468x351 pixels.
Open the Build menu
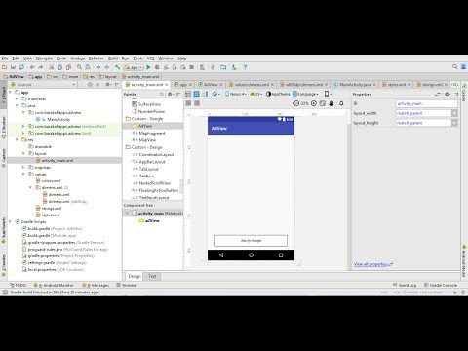[113, 58]
